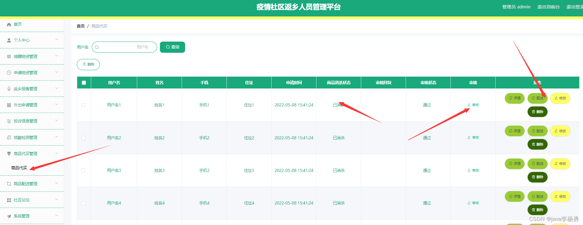Click 通过 status in 用户名2 row
Viewport: 583px width, 225px height.
(427, 138)
